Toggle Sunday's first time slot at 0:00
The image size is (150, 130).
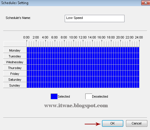click(x=28, y=85)
